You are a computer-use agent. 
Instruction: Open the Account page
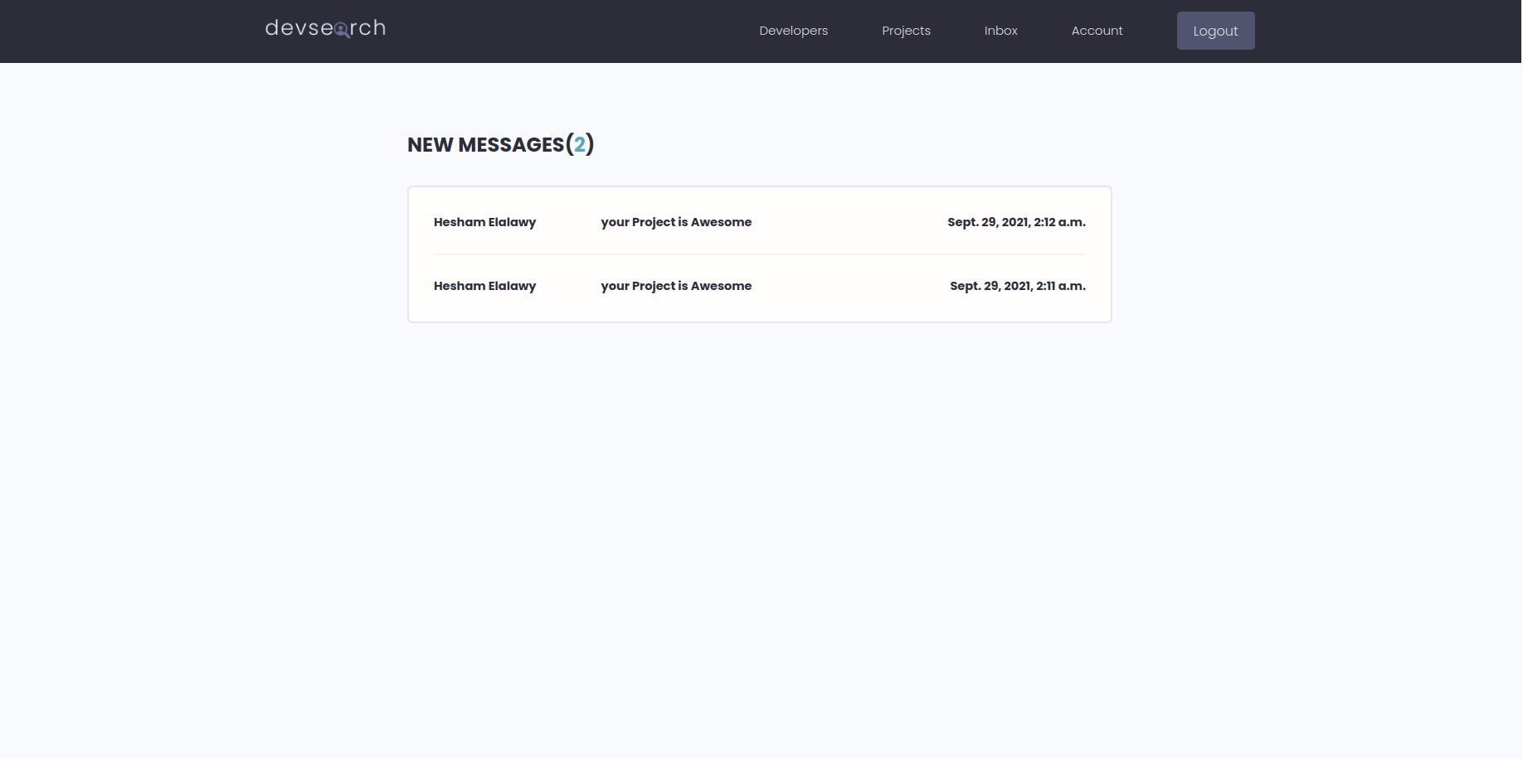coord(1097,31)
